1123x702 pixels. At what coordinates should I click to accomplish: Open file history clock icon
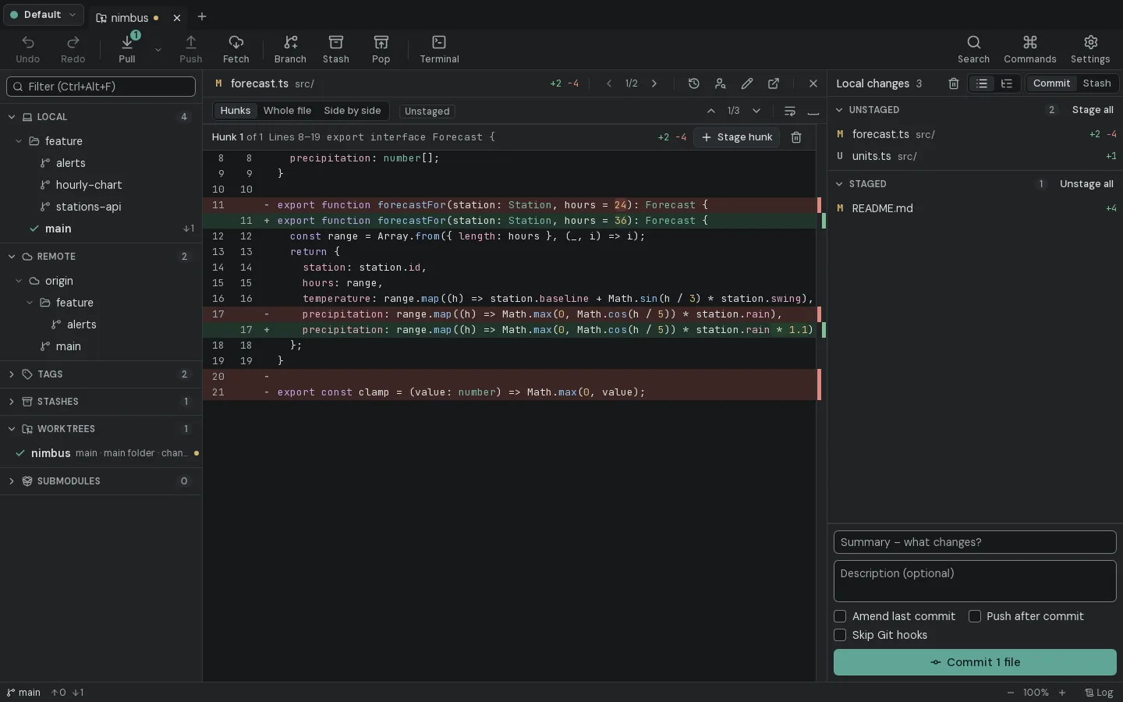694,83
